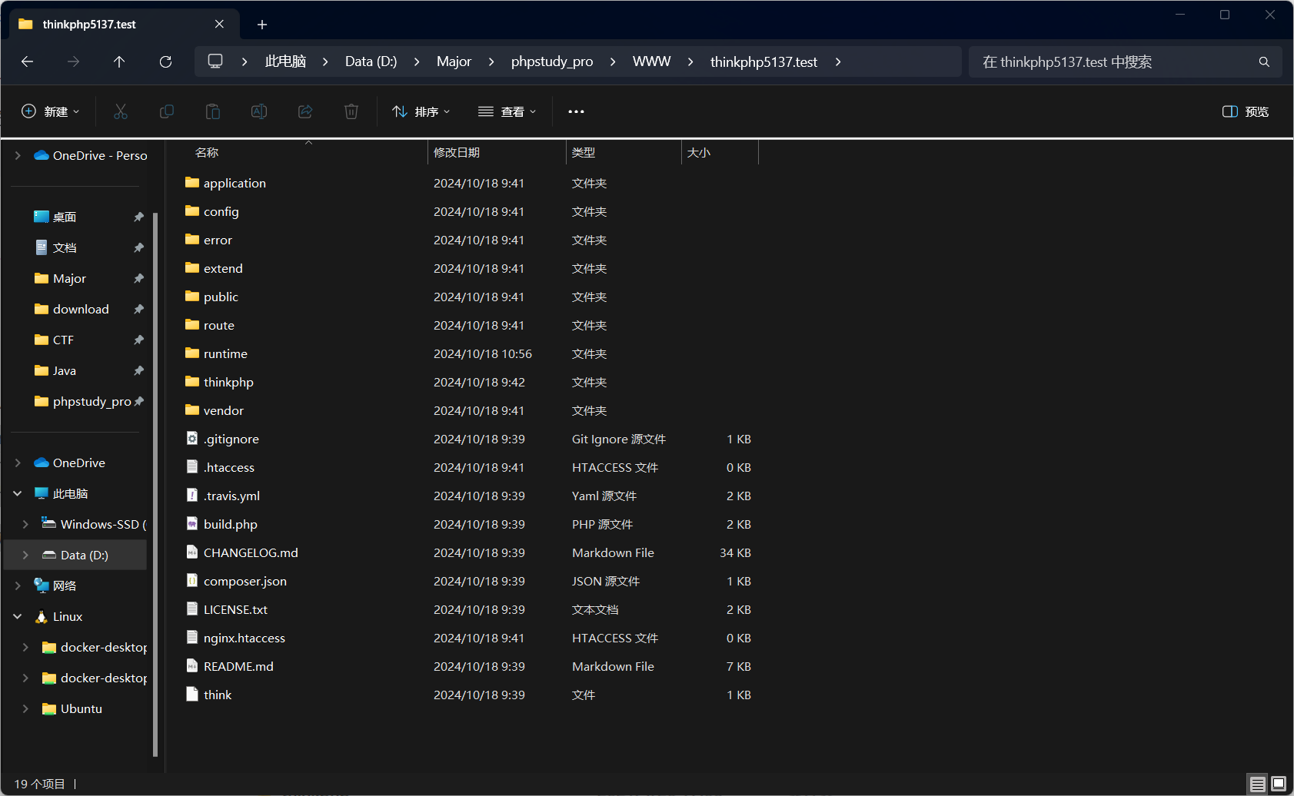Open download in quick access
1294x796 pixels.
[79, 309]
